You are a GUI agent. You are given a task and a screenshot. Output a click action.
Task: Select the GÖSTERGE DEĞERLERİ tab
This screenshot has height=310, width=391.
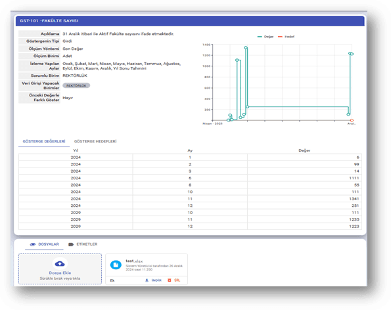pyautogui.click(x=44, y=141)
